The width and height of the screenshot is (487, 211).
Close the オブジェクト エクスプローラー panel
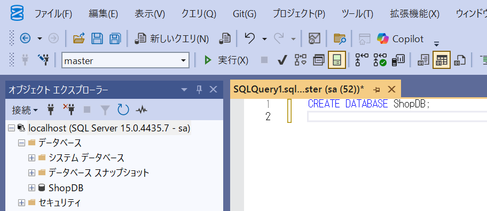[213, 90]
